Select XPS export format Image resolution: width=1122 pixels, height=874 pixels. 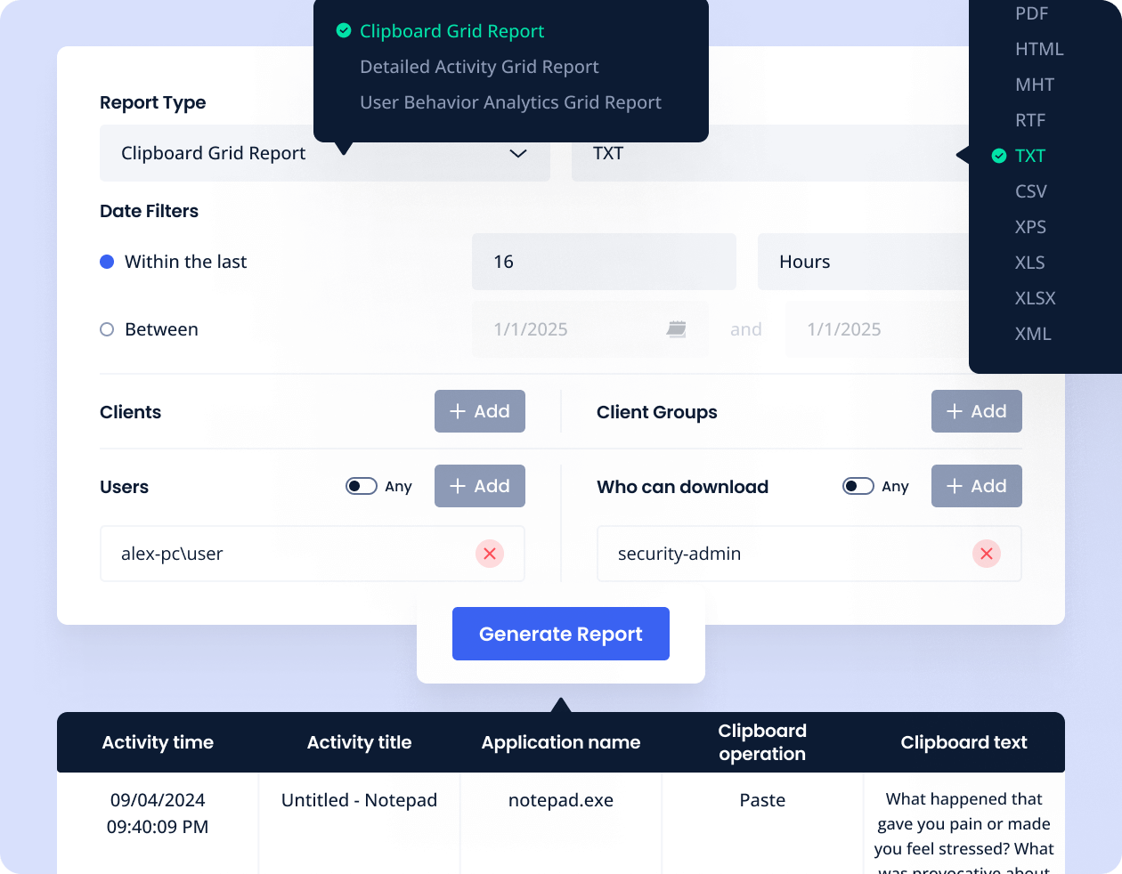click(x=1030, y=227)
